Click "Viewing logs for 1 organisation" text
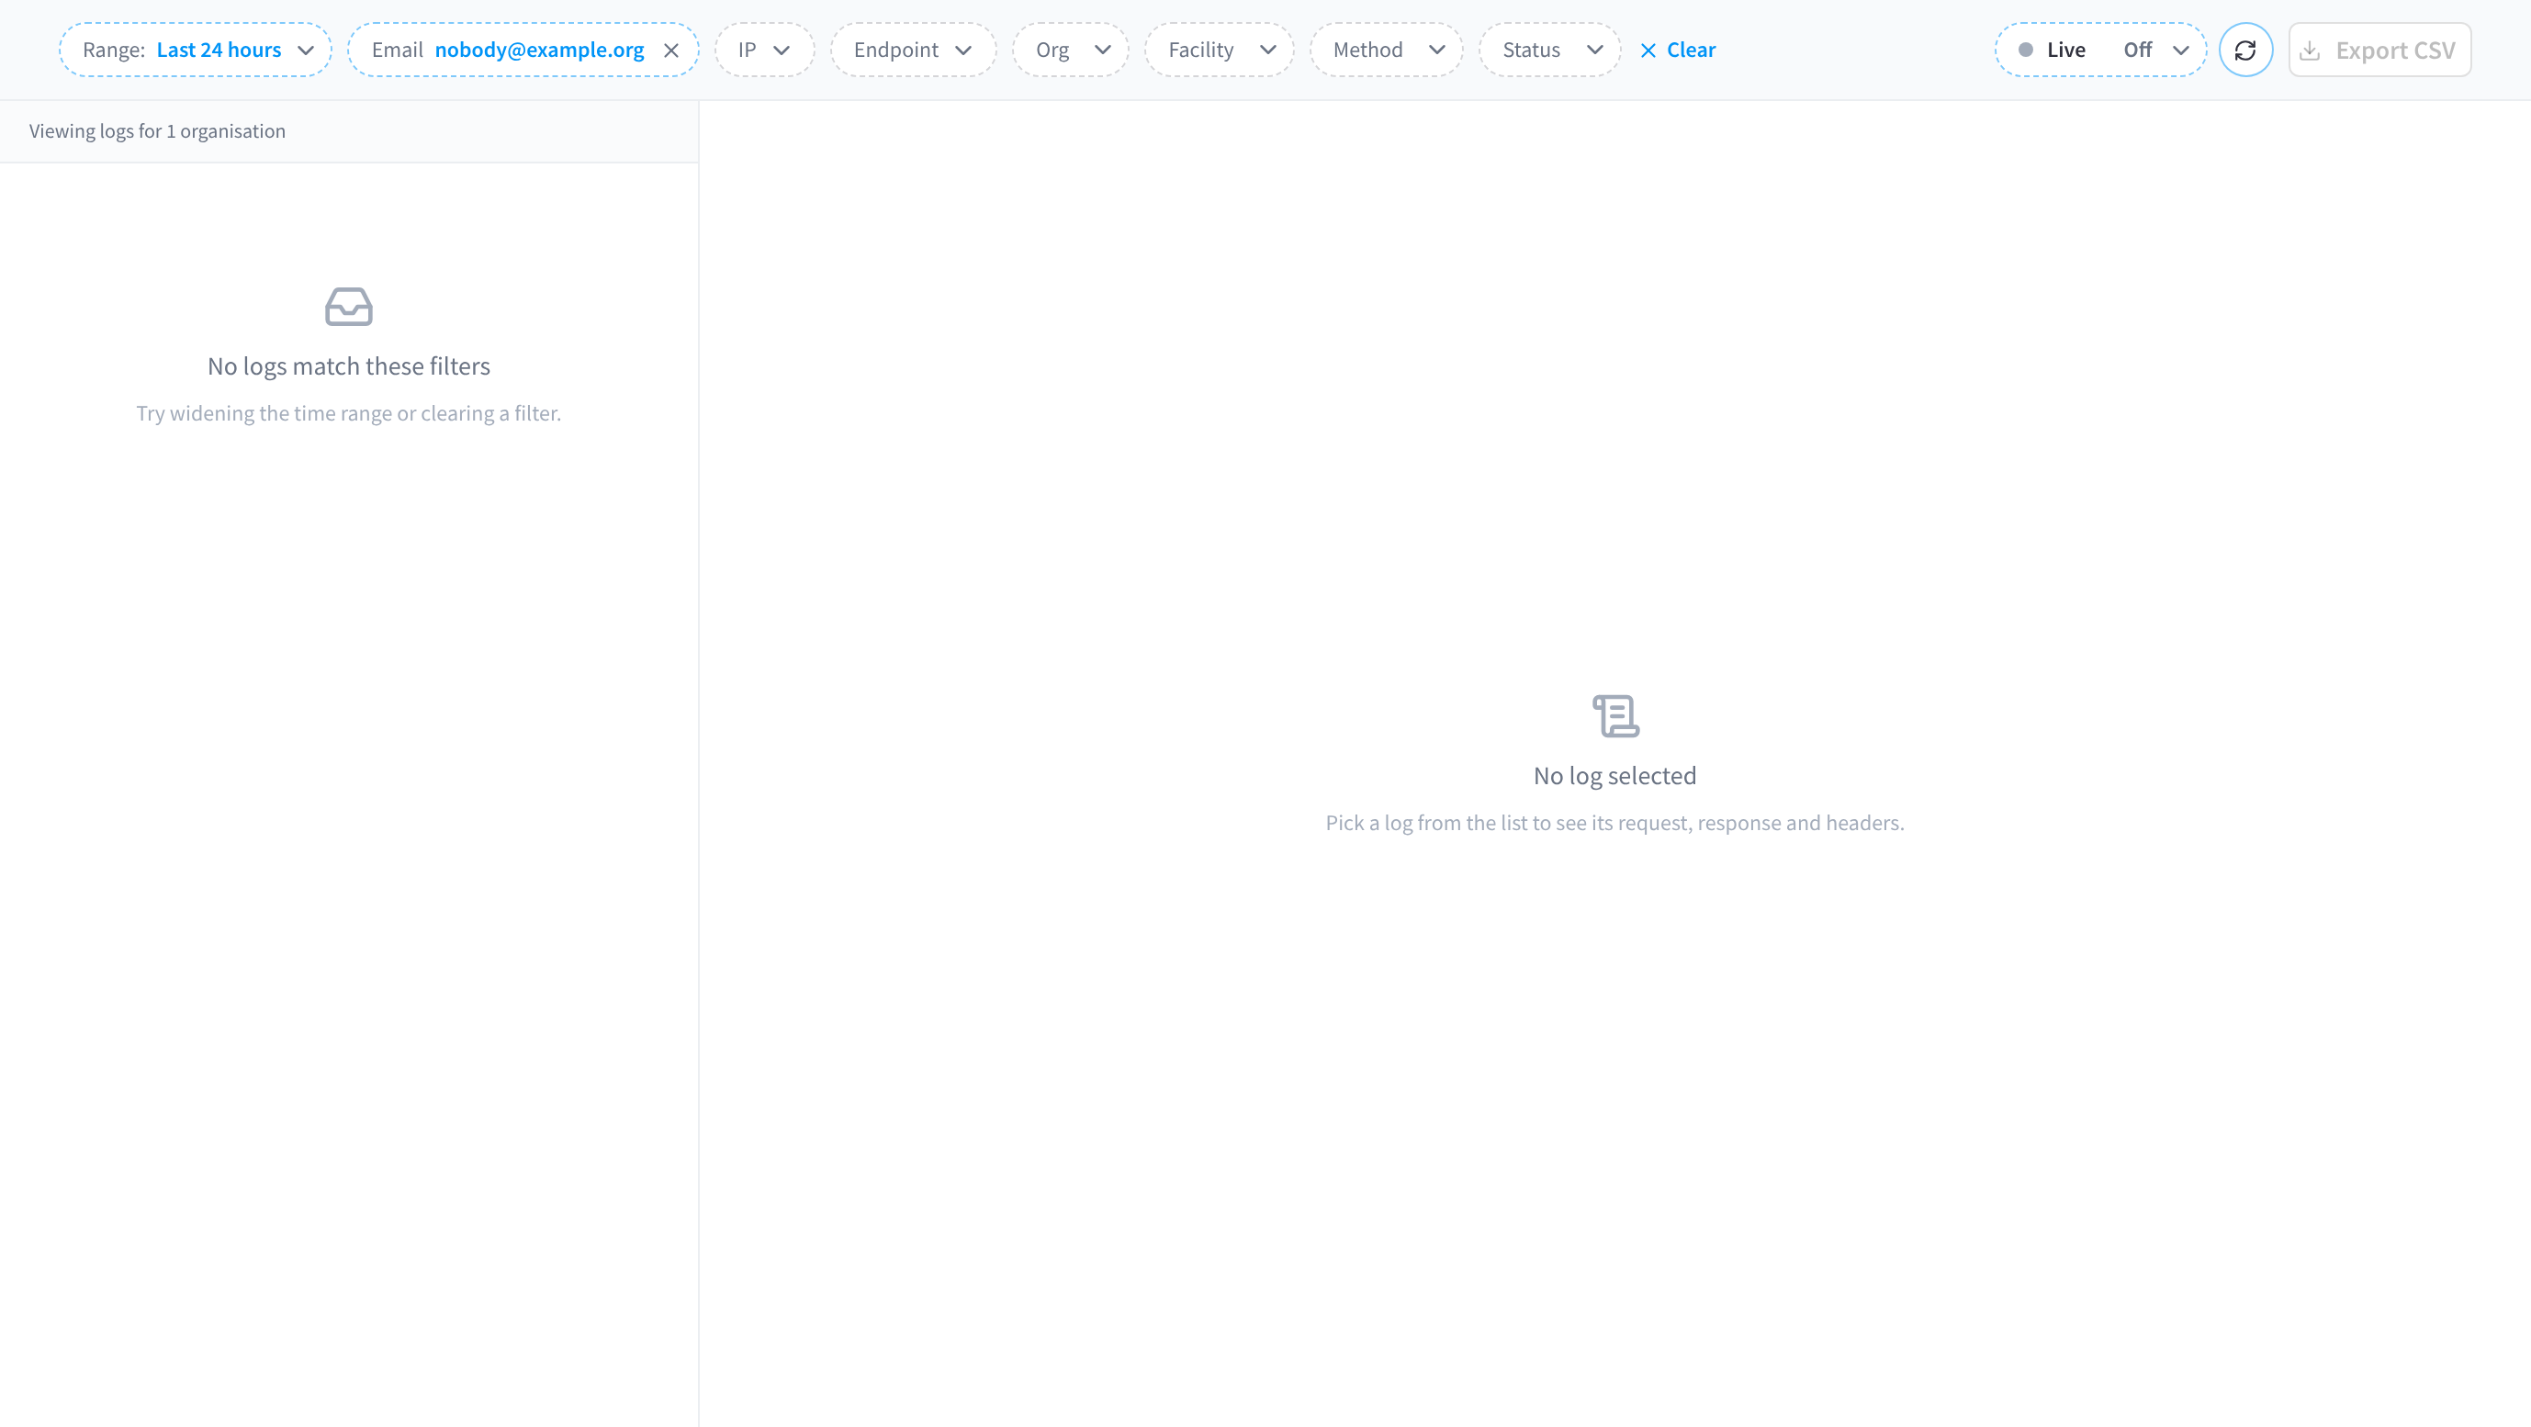 [157, 131]
